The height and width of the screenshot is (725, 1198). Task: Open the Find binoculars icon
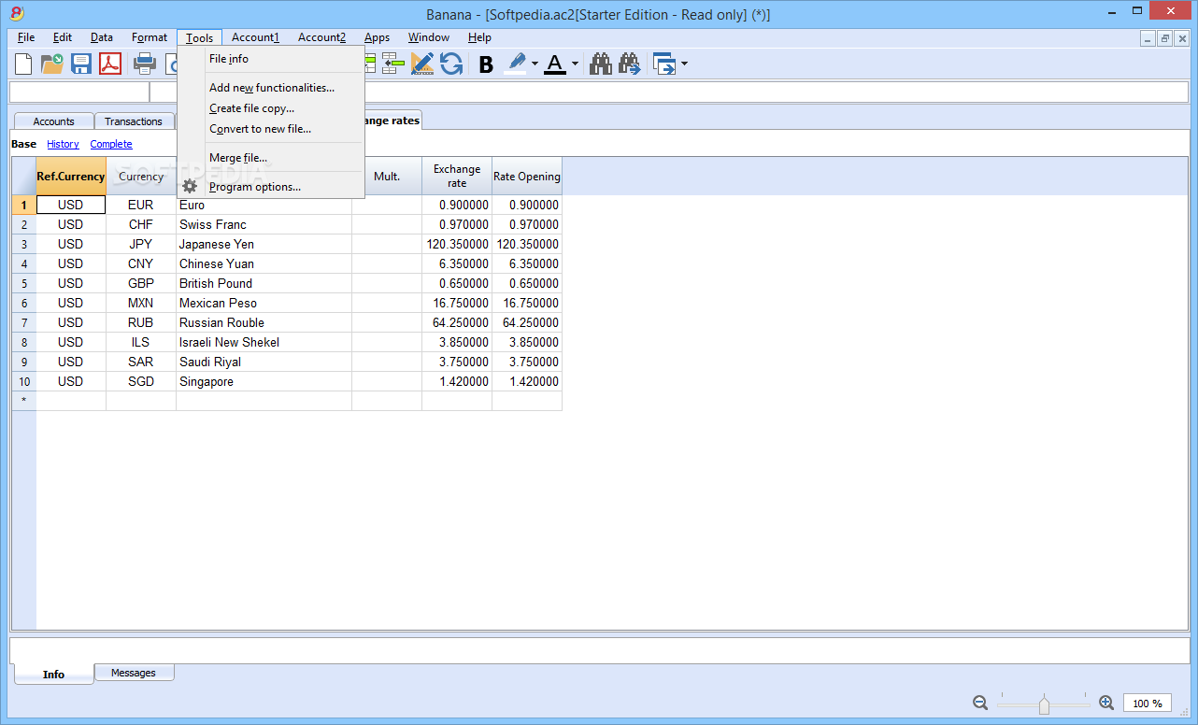click(x=601, y=64)
